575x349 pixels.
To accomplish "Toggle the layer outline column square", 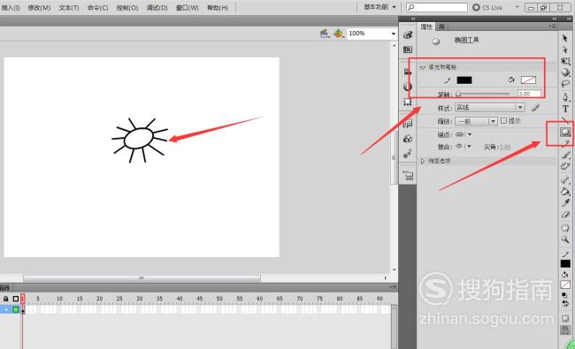I will [15, 299].
